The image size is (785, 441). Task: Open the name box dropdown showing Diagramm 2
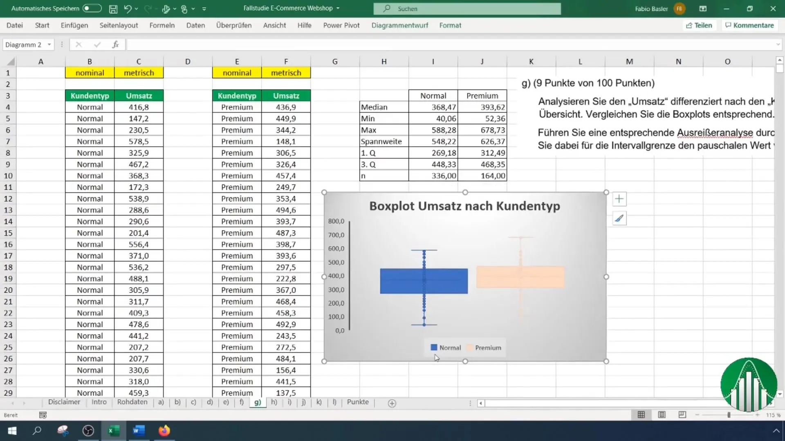(49, 45)
